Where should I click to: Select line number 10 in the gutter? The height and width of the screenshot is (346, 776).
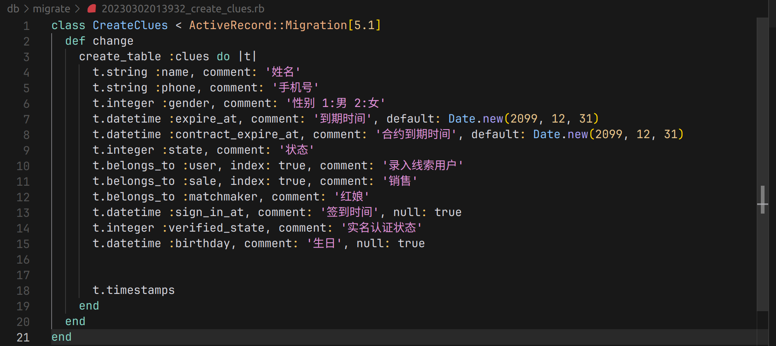23,166
